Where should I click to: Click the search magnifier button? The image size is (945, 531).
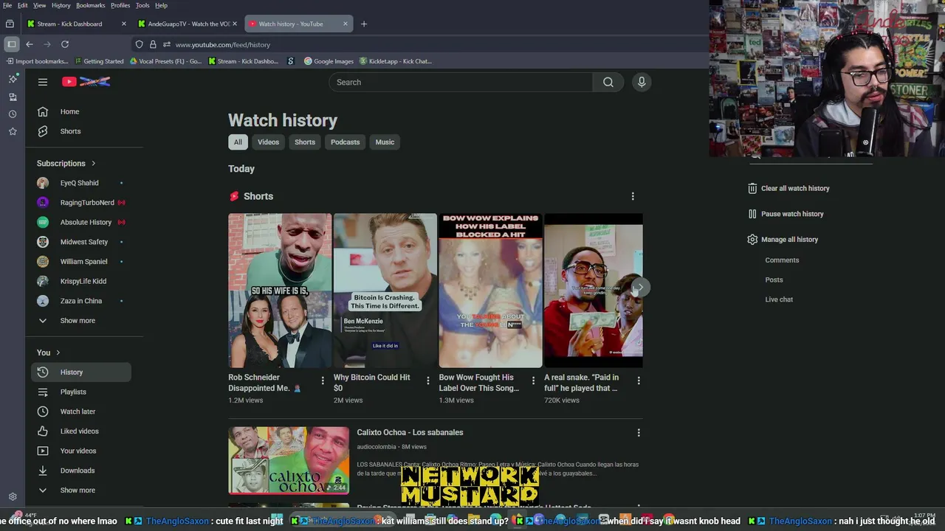pyautogui.click(x=608, y=82)
